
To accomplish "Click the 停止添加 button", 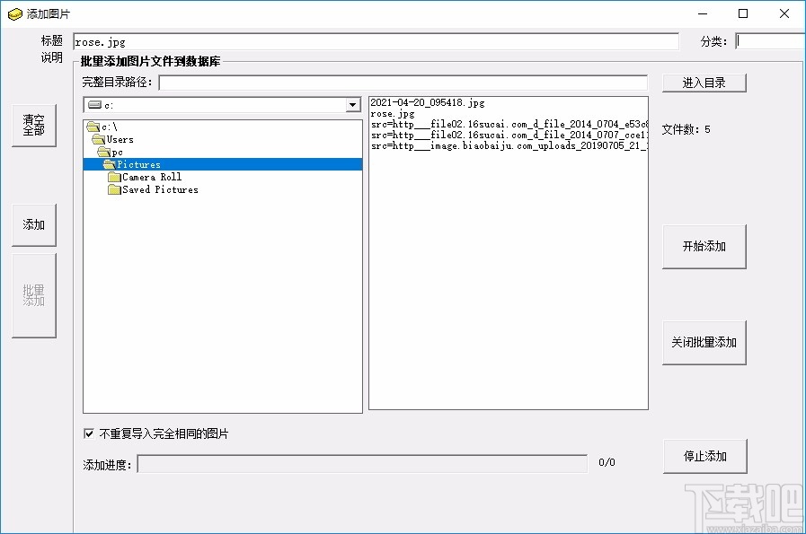I will pyautogui.click(x=704, y=456).
